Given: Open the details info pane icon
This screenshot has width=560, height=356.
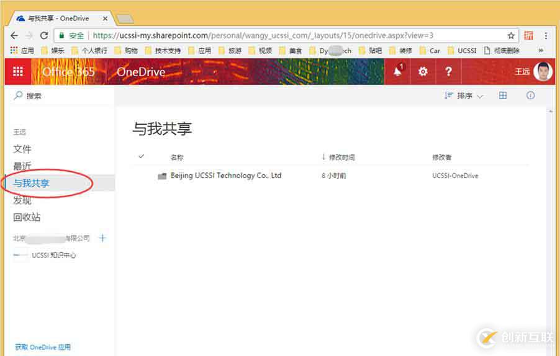Looking at the screenshot, I should 531,96.
